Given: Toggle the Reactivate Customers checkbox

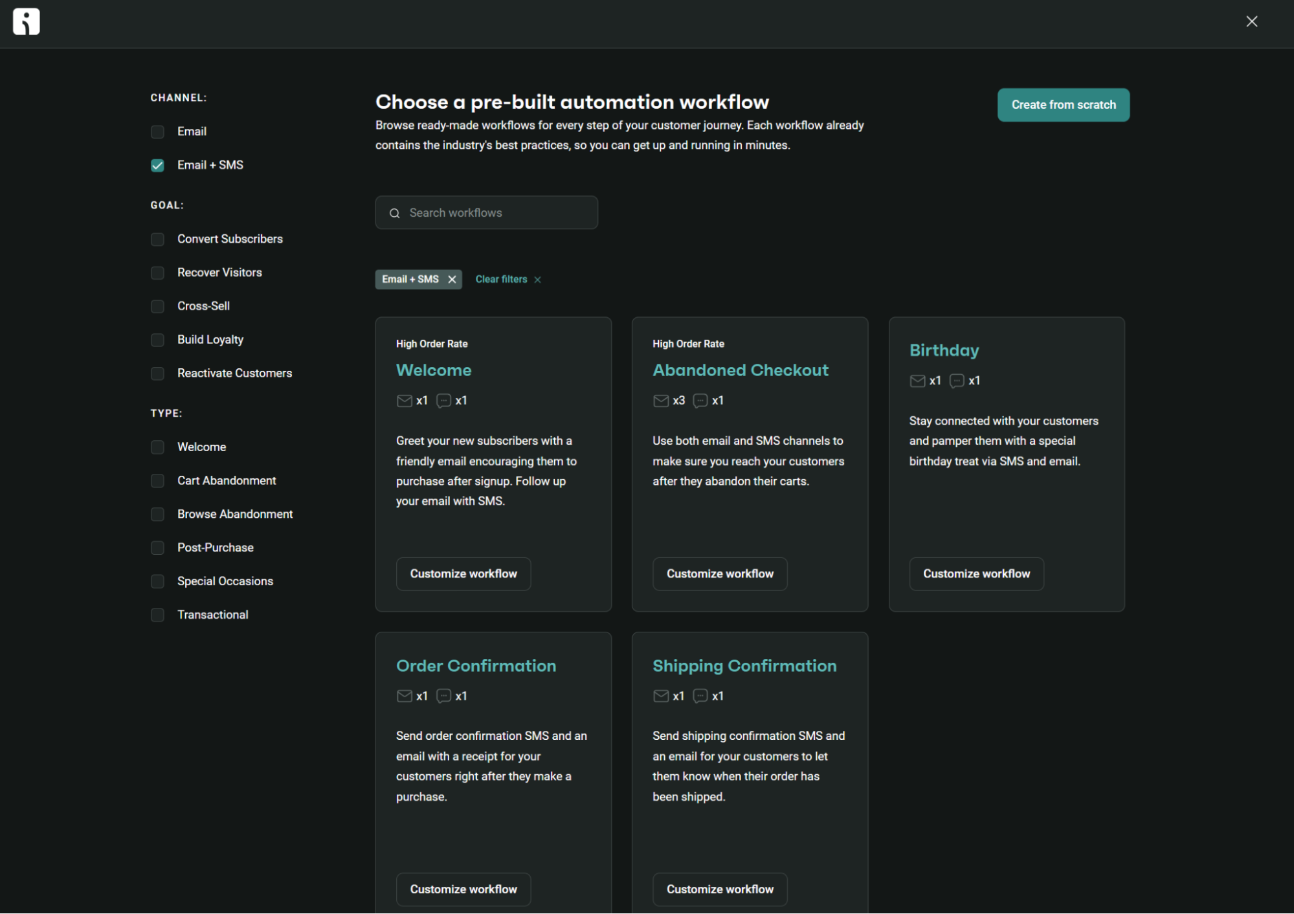Looking at the screenshot, I should 157,373.
